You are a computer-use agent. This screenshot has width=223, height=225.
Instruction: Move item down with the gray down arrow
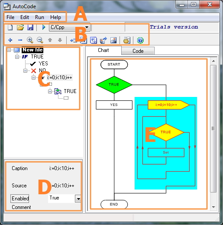point(60,40)
